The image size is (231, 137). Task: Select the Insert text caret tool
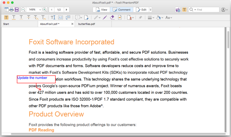tap(43, 17)
